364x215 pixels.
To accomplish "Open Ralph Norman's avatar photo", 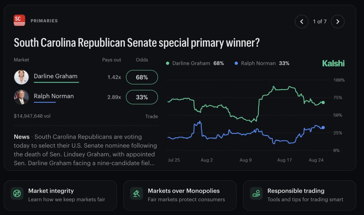I will 21,97.
